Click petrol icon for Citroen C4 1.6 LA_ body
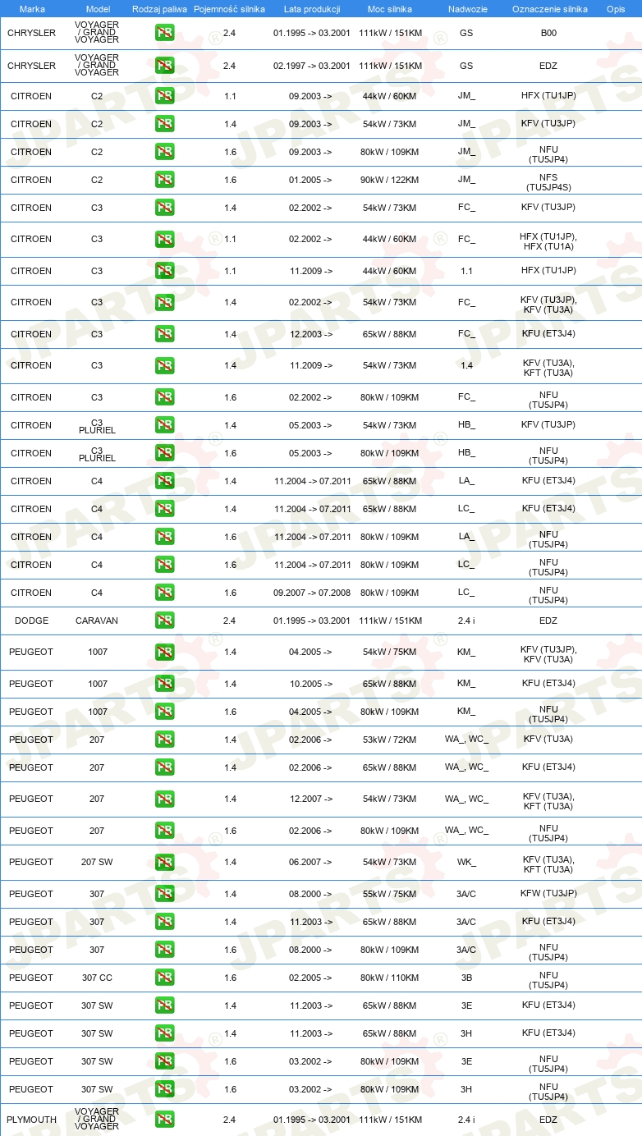642x1136 pixels. point(164,537)
